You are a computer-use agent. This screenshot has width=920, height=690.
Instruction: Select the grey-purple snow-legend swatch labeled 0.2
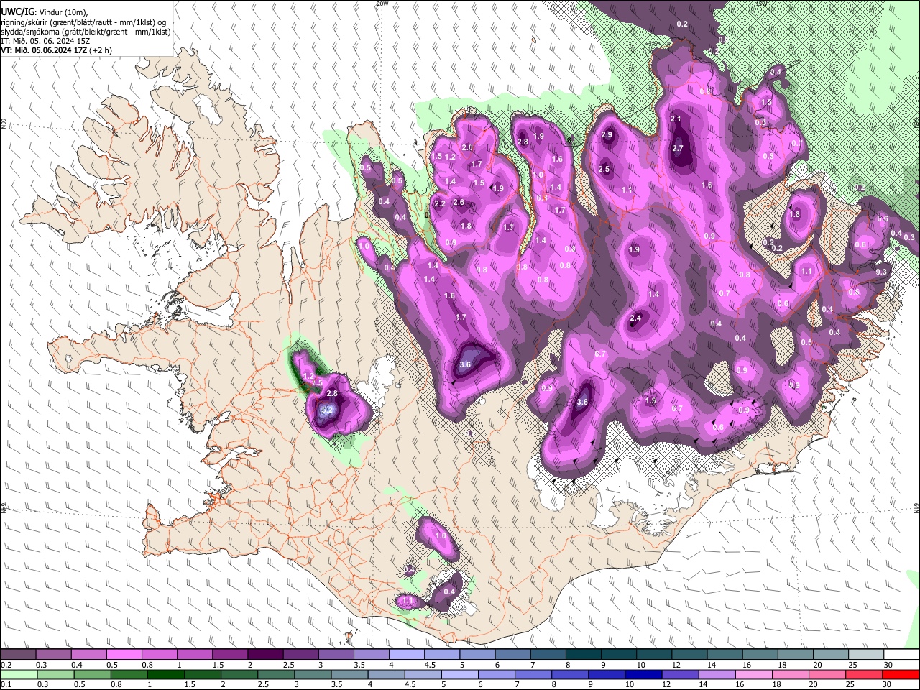click(x=18, y=655)
